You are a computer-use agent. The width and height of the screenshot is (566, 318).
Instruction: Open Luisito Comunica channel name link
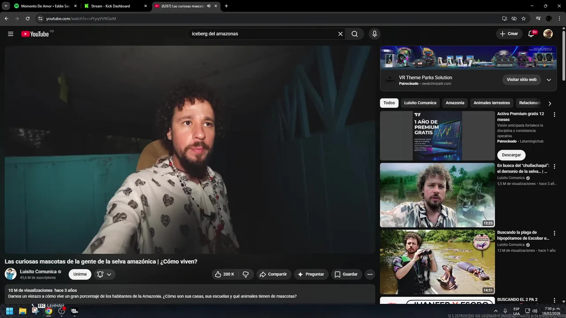(38, 272)
